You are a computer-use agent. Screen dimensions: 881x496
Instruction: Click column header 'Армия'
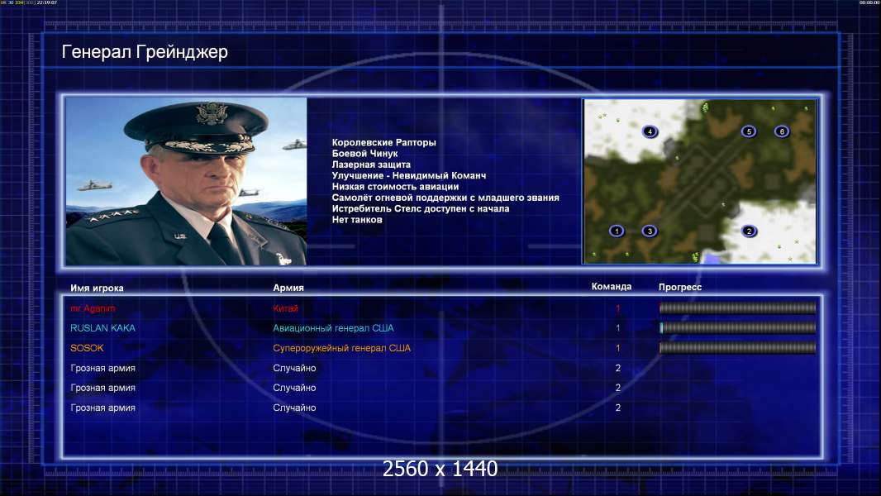pyautogui.click(x=288, y=288)
